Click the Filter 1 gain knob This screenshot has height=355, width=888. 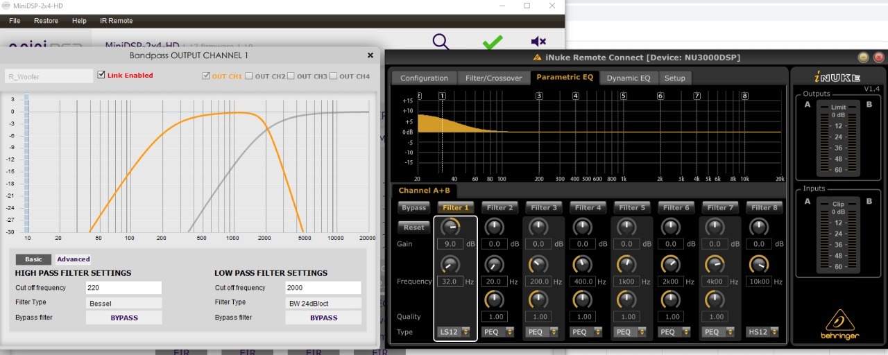click(x=450, y=227)
